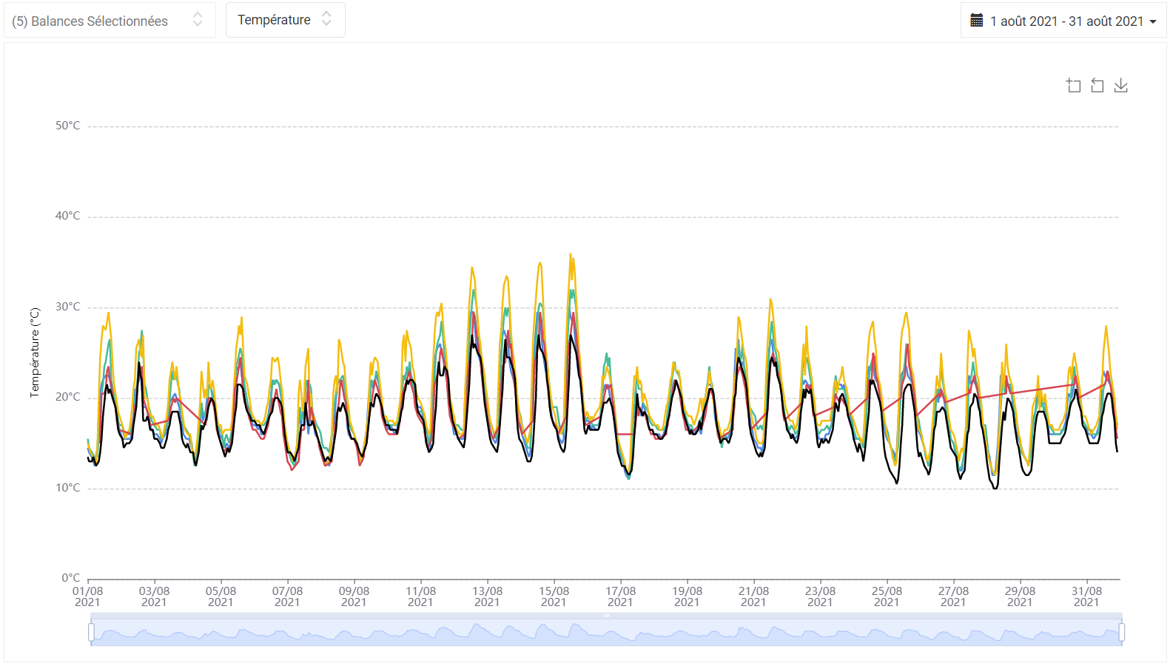Click the 03/08 2021 date label

(154, 596)
